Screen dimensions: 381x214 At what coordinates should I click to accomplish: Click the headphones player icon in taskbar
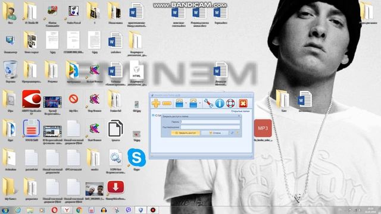point(104,210)
